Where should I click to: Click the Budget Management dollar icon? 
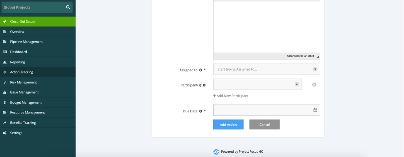(x=5, y=102)
